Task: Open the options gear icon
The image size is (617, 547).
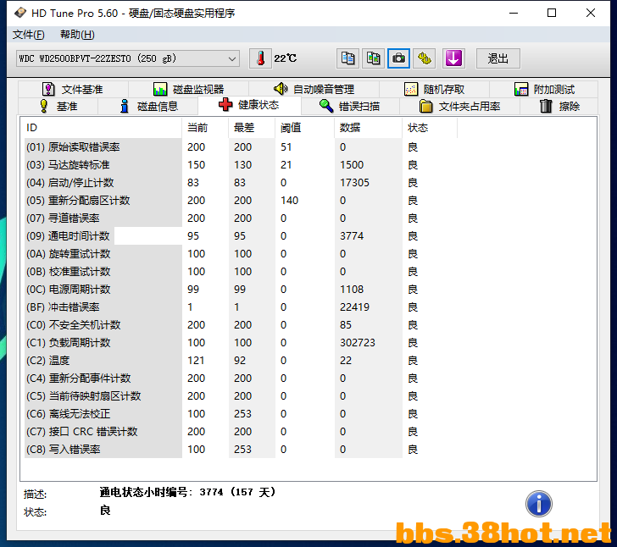Action: point(424,58)
